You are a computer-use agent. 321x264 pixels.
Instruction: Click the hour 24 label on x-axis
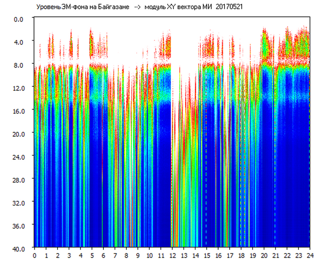click(310, 255)
